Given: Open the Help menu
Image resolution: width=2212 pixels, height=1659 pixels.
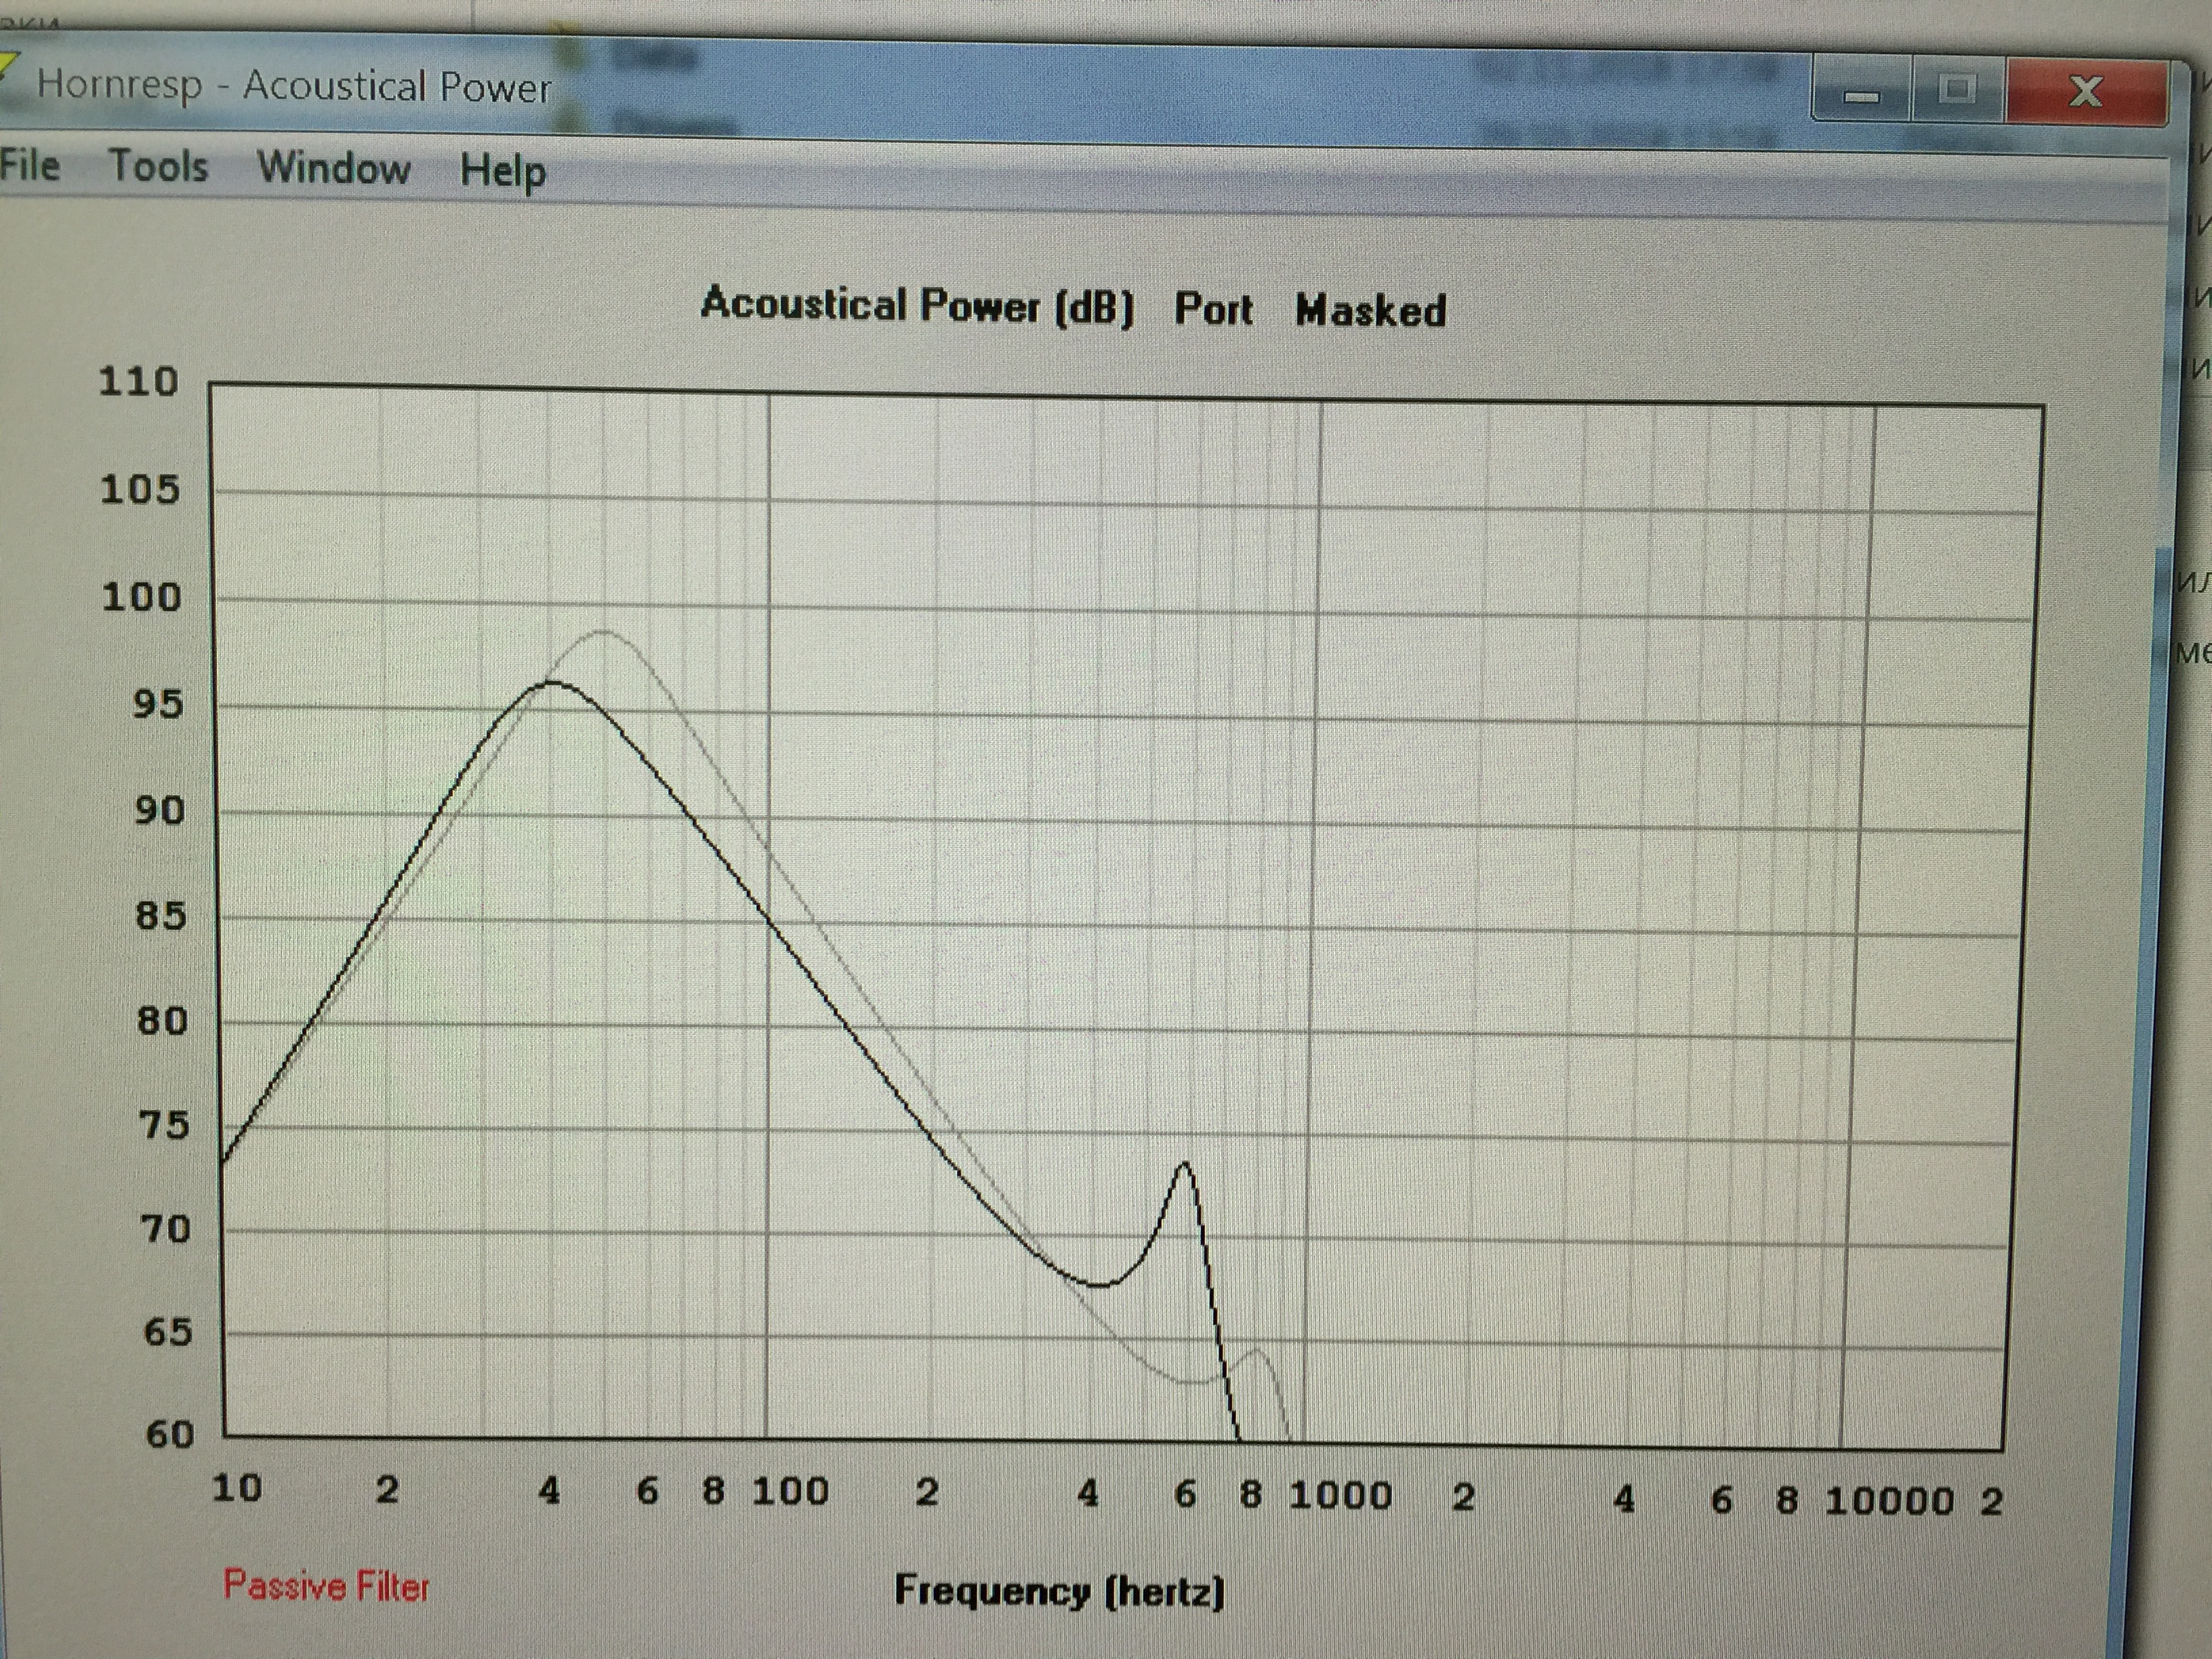Looking at the screenshot, I should coord(503,171).
